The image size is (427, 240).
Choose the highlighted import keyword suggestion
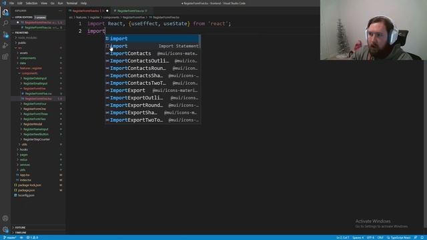153,39
